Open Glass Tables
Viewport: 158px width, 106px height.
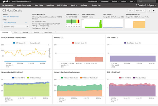click(x=39, y=5)
